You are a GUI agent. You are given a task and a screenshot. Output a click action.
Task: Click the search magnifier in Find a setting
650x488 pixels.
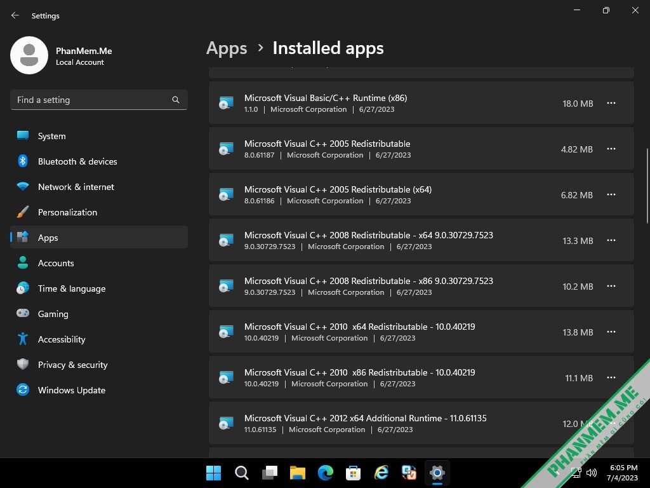click(x=176, y=100)
